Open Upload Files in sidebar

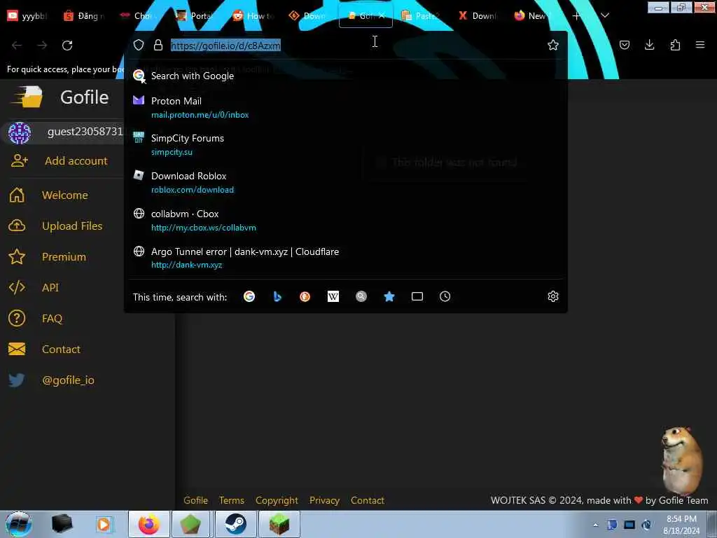tap(72, 226)
